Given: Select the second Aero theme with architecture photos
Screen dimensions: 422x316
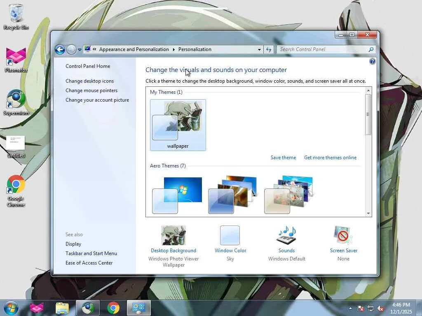Looking at the screenshot, I should 233,195.
